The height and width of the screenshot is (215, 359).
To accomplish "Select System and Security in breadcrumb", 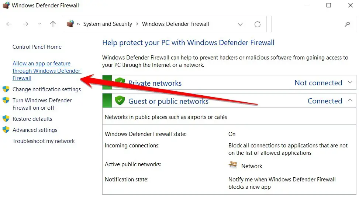I will tap(108, 24).
